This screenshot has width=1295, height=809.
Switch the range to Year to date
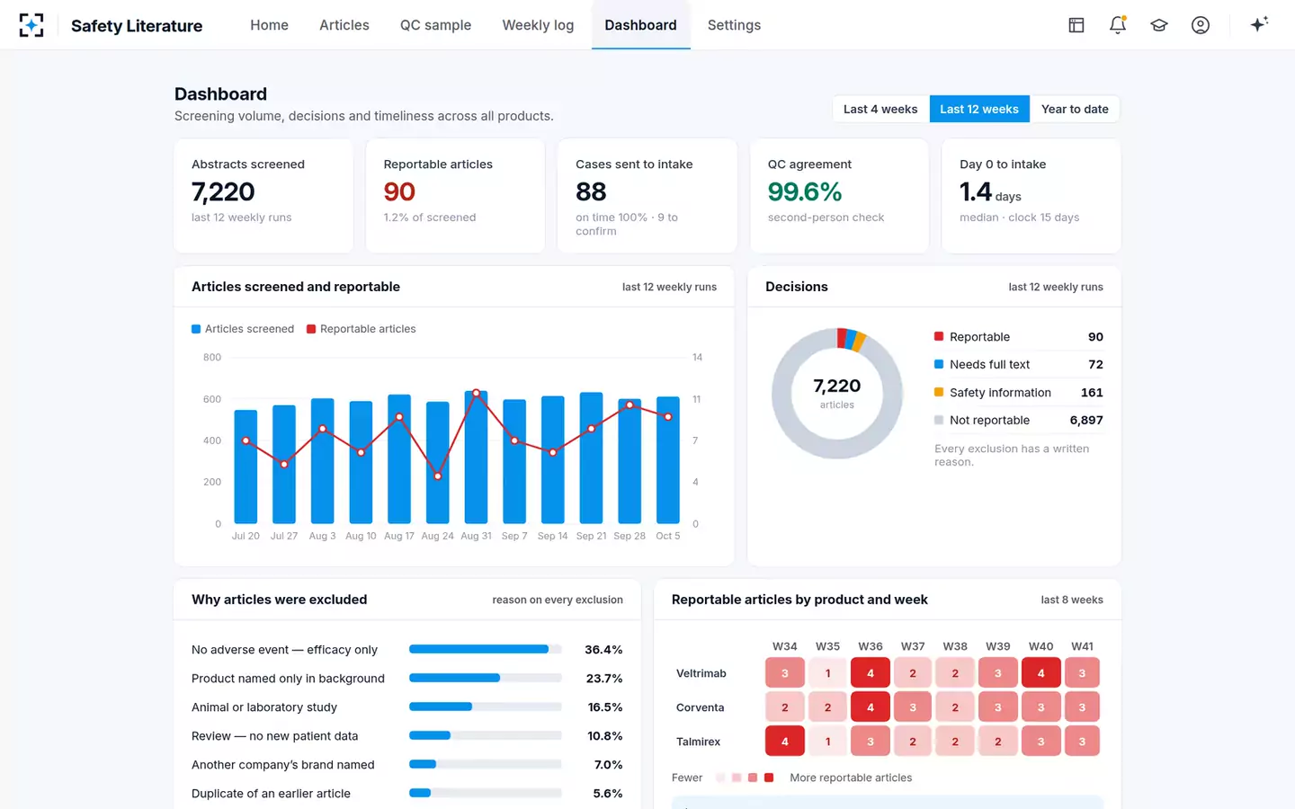[1075, 109]
